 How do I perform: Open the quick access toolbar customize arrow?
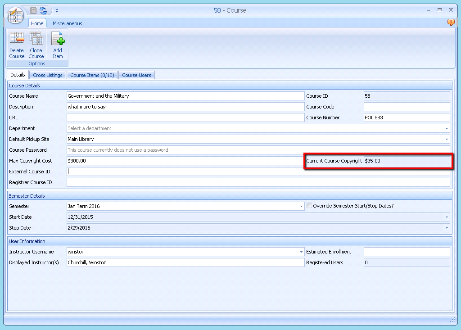[x=57, y=11]
